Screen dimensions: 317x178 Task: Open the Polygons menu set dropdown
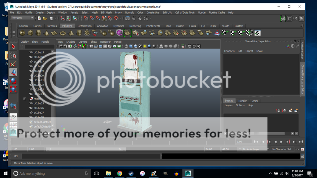22,18
